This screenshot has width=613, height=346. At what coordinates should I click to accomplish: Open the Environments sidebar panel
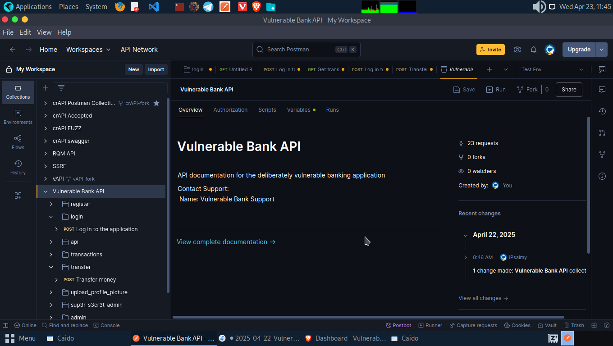pos(18,117)
